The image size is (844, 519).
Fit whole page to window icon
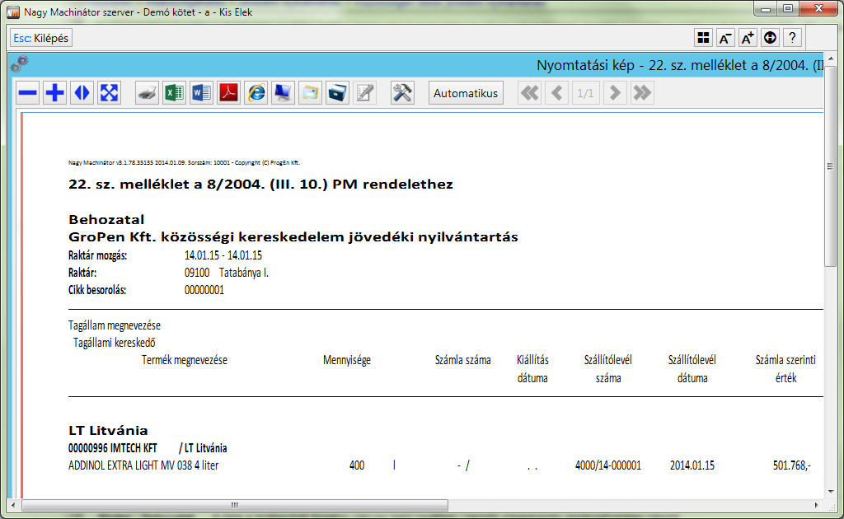109,93
